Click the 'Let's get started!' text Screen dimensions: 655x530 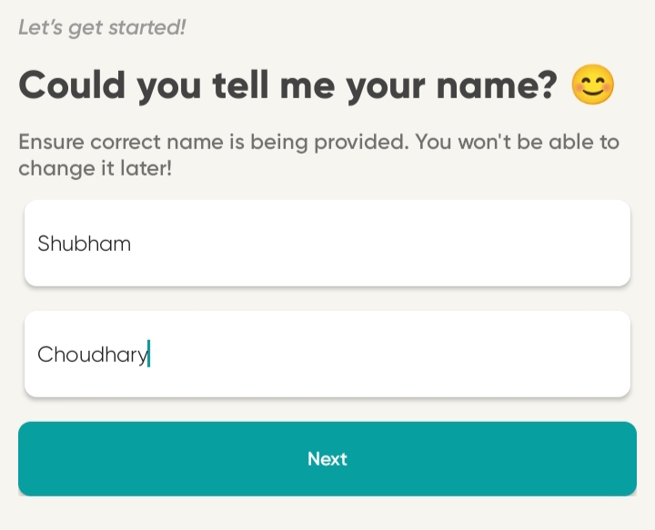coord(102,28)
